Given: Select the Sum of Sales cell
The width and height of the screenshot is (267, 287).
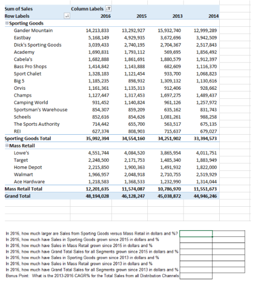Looking at the screenshot, I should click(19, 9).
